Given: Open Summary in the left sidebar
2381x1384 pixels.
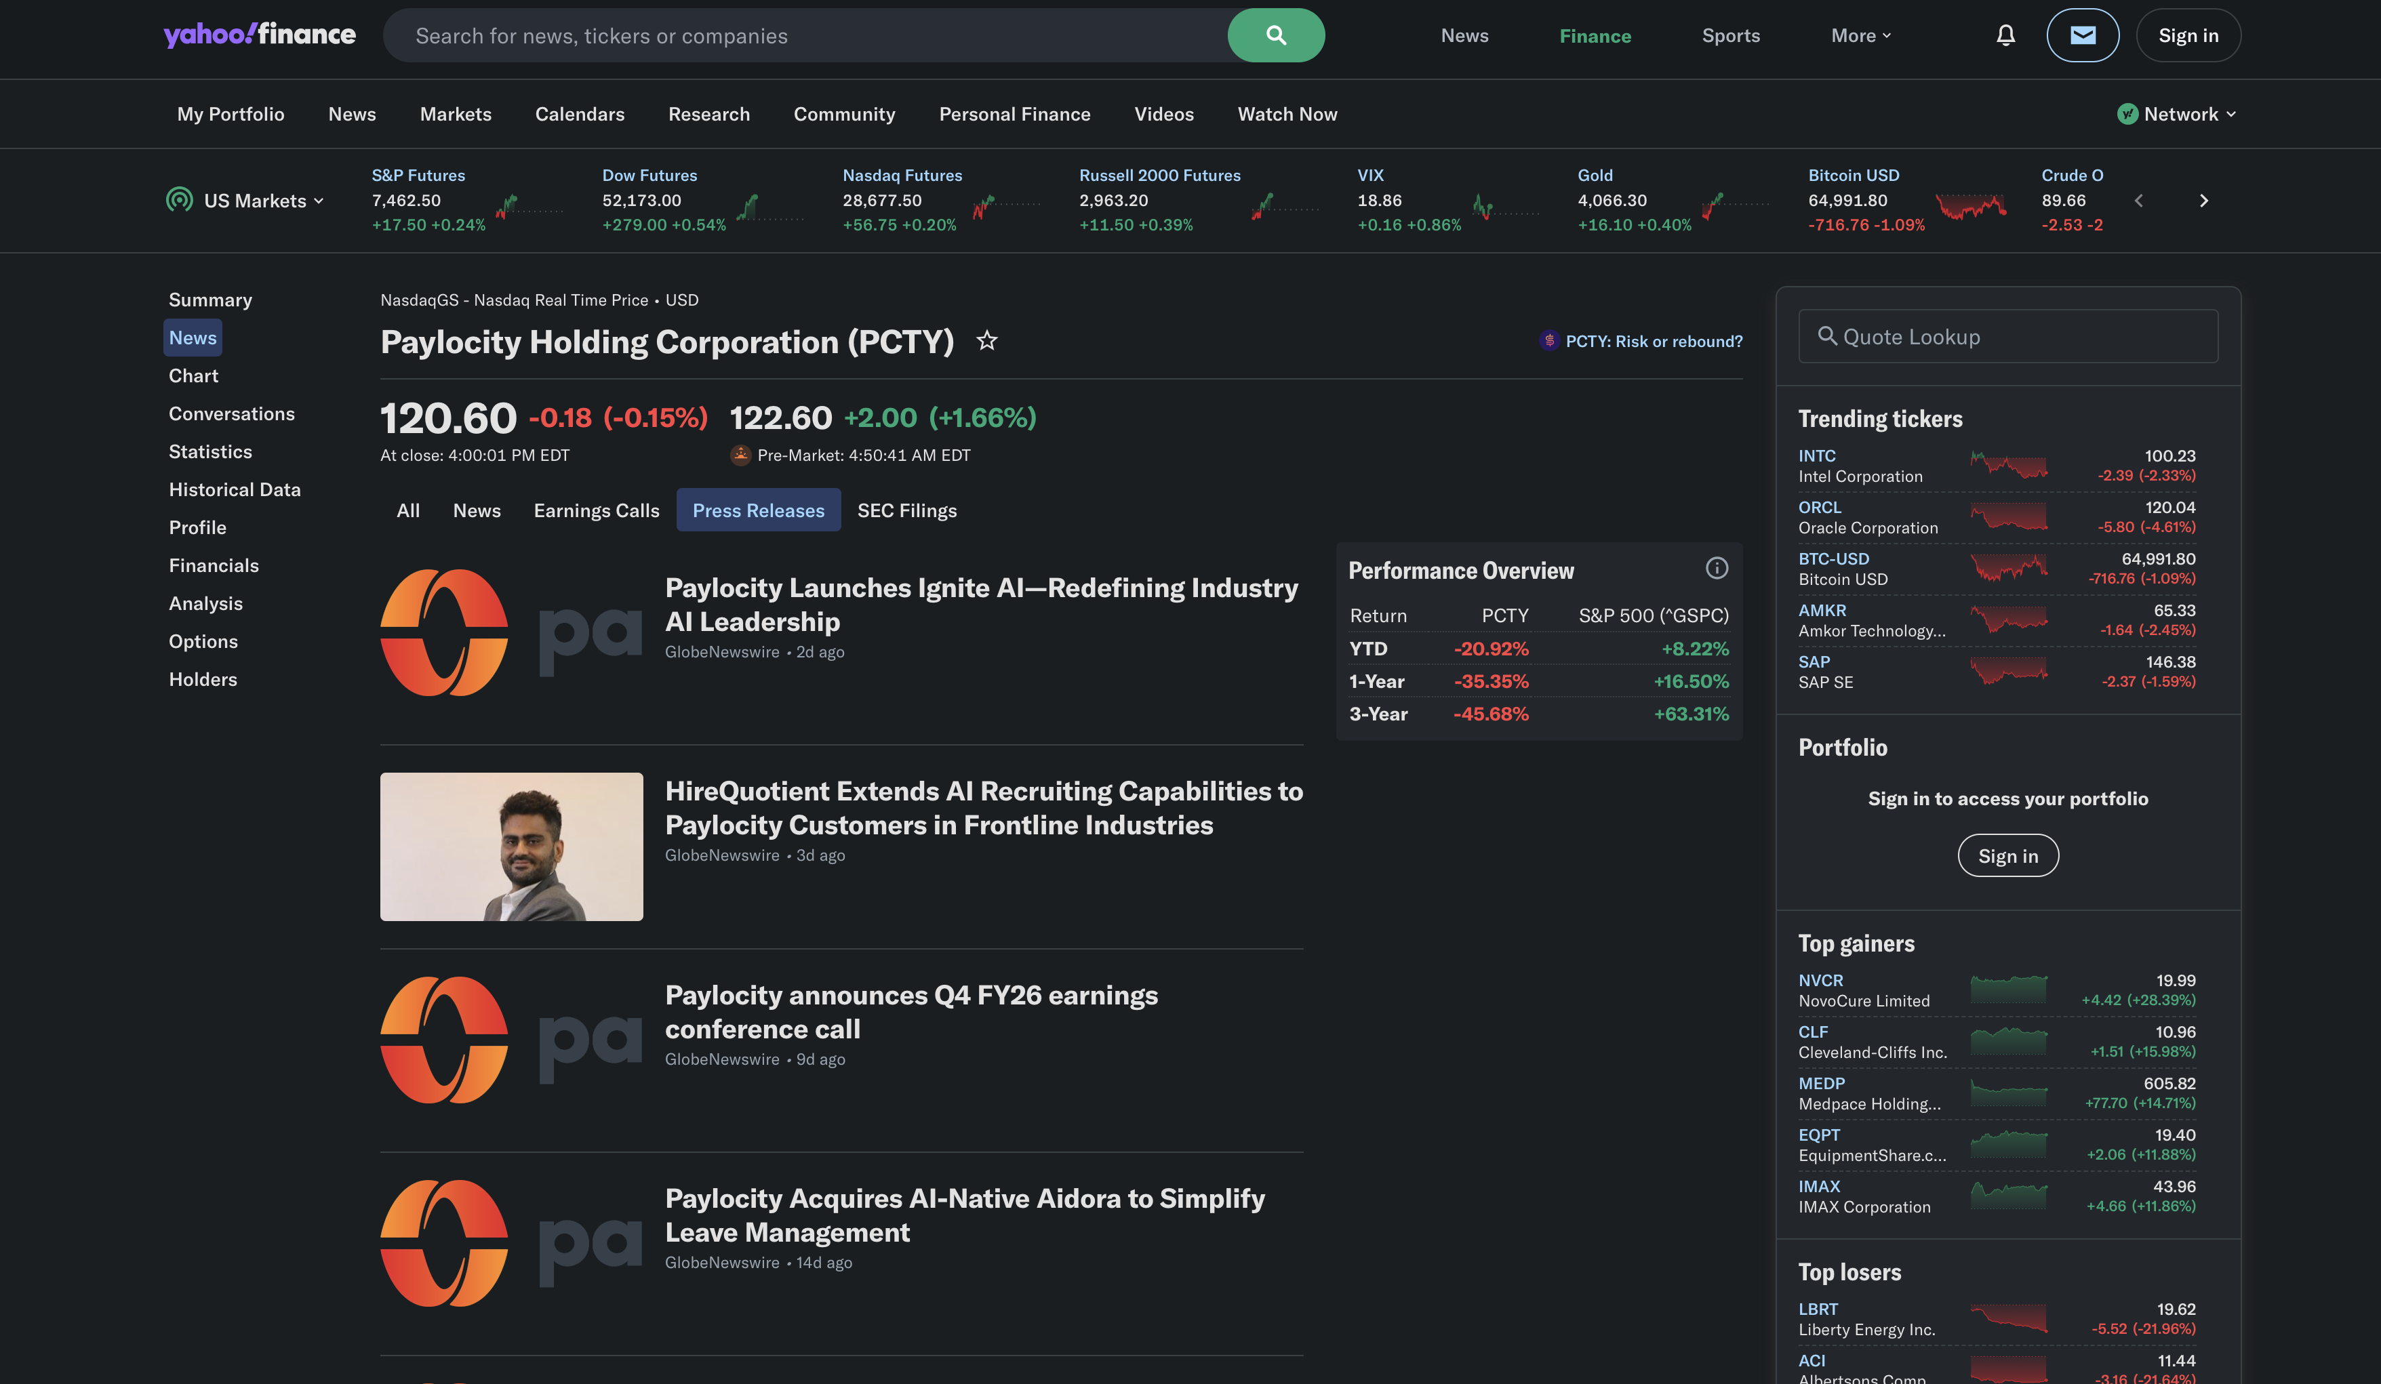Looking at the screenshot, I should click(211, 300).
